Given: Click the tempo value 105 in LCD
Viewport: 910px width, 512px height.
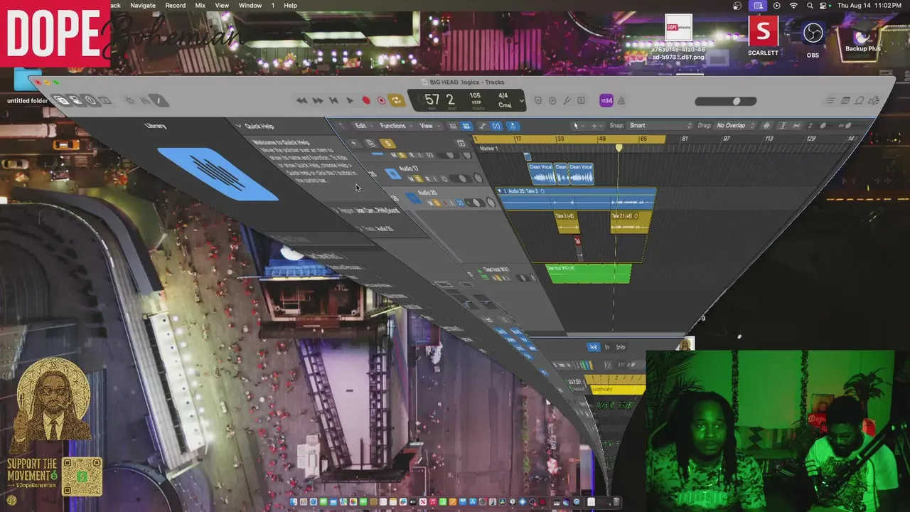Looking at the screenshot, I should (475, 95).
